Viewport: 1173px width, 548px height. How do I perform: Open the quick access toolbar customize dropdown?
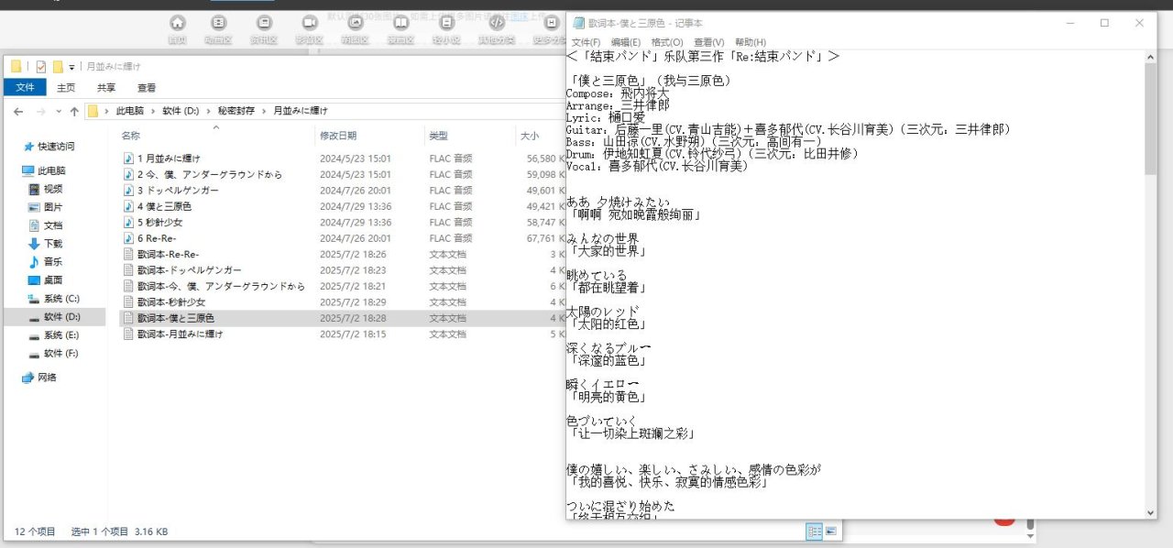pos(71,67)
